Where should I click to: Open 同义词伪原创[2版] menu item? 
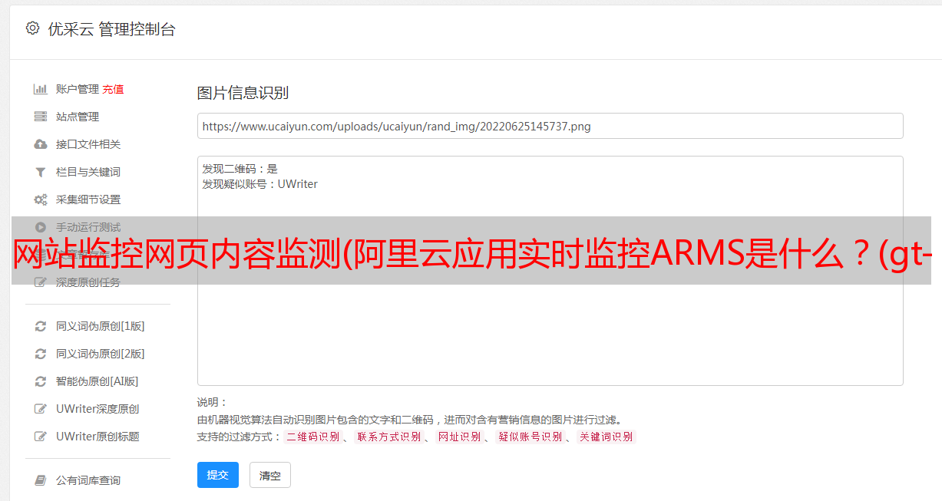tap(100, 354)
